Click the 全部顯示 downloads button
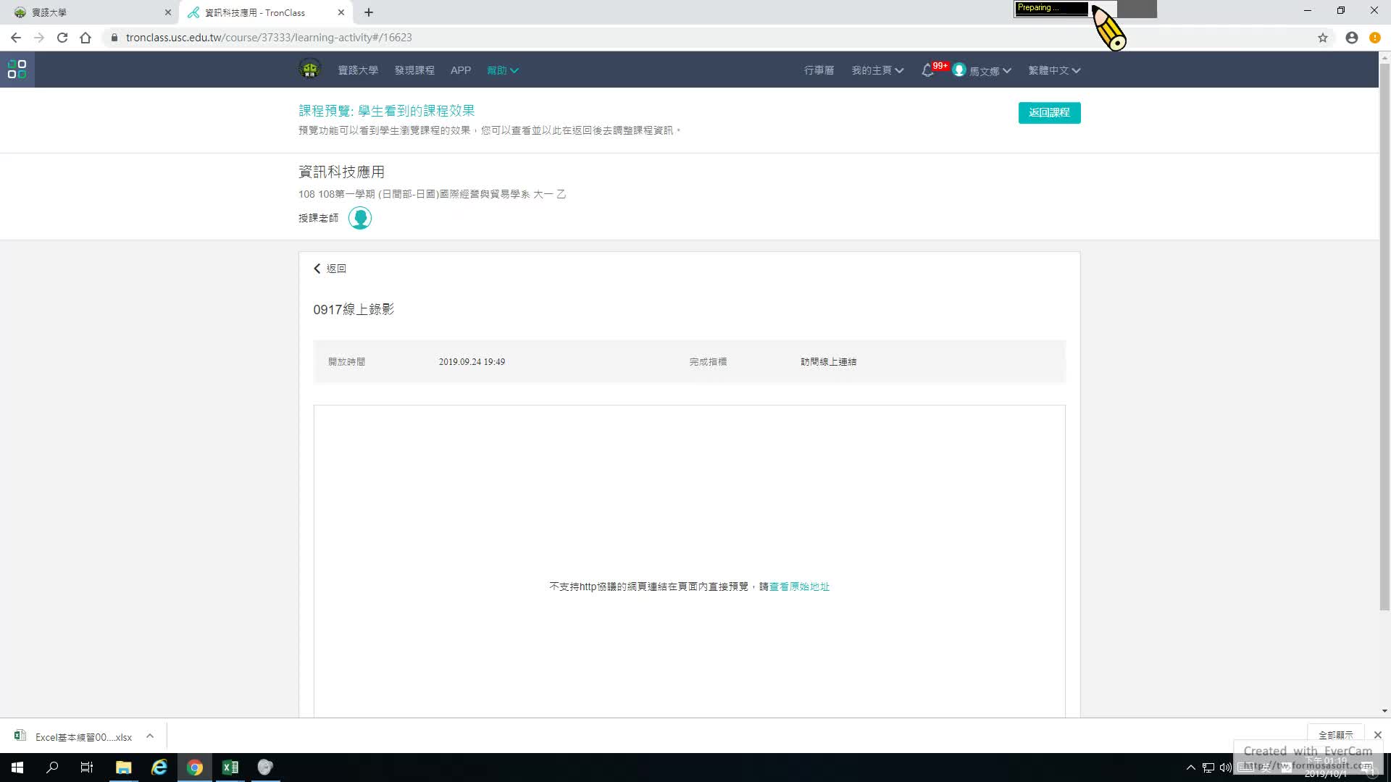The image size is (1391, 782). point(1335,735)
